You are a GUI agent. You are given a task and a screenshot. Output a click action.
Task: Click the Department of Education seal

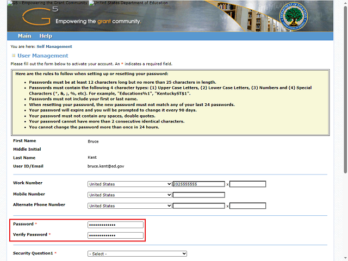(x=294, y=16)
